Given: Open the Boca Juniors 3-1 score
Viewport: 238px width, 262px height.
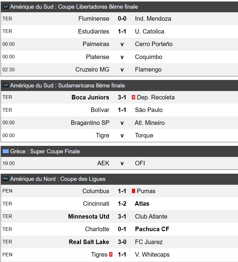Looking at the screenshot, I should point(122,97).
